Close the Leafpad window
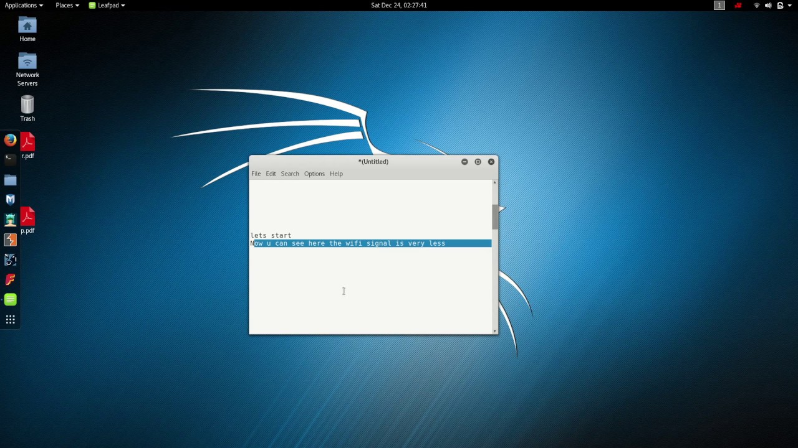The width and height of the screenshot is (798, 448). click(x=491, y=162)
